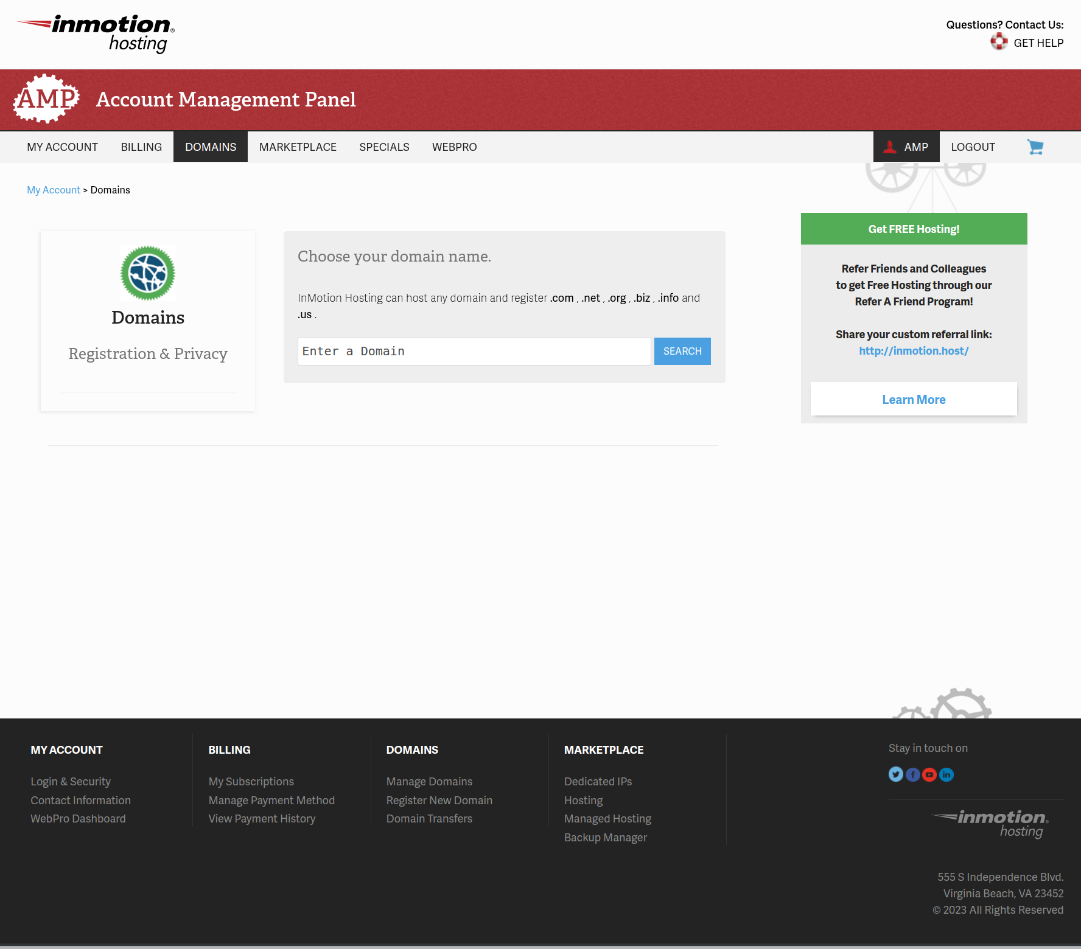Click the AMP gear badge logo
1081x949 pixels.
(x=46, y=99)
